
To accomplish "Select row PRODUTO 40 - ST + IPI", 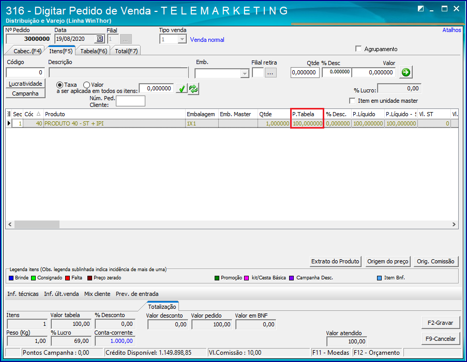I will pos(232,123).
